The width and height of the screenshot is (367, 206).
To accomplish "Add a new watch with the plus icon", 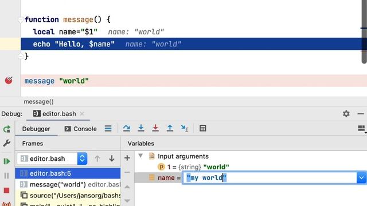I will pyautogui.click(x=127, y=158).
